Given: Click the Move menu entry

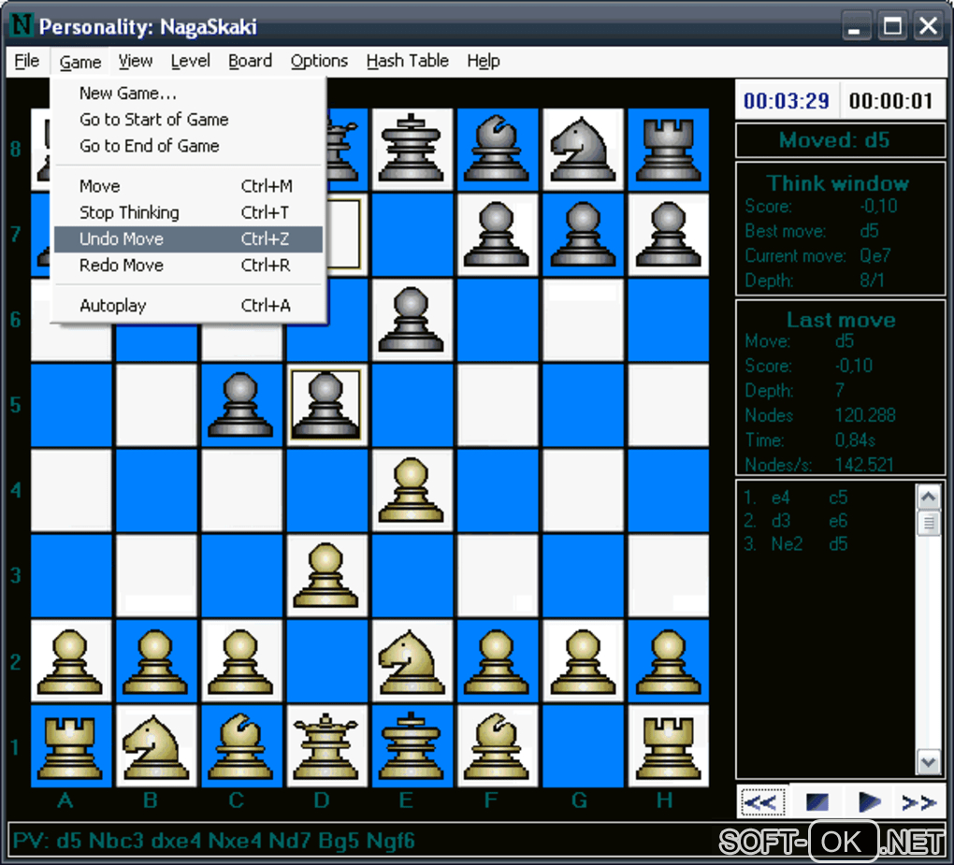Looking at the screenshot, I should (x=188, y=186).
